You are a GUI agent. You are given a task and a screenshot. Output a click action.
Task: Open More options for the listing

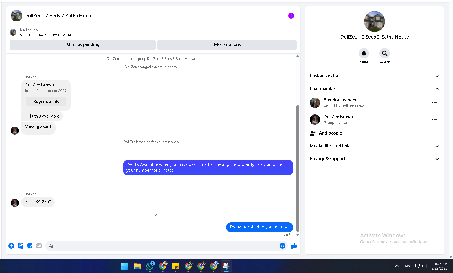(x=227, y=45)
